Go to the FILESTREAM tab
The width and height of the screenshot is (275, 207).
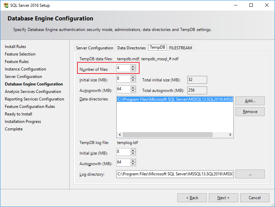point(180,48)
